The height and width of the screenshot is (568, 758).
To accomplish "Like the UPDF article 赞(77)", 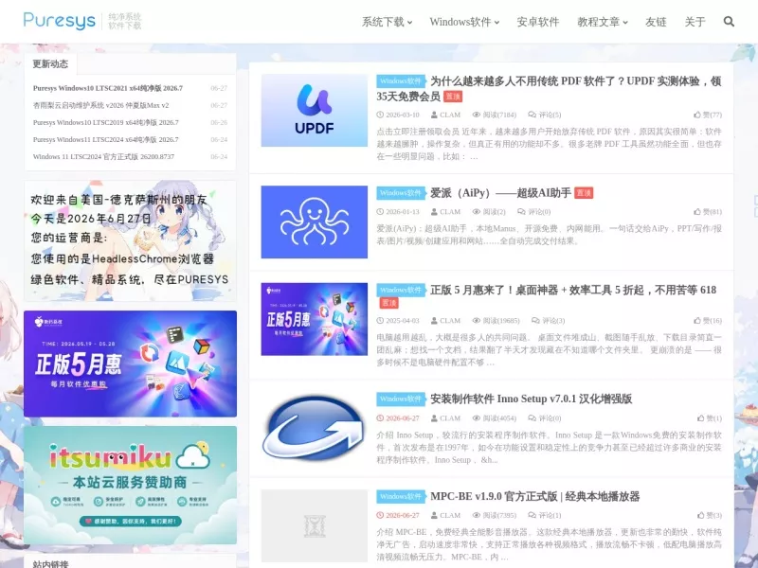I will (x=708, y=115).
